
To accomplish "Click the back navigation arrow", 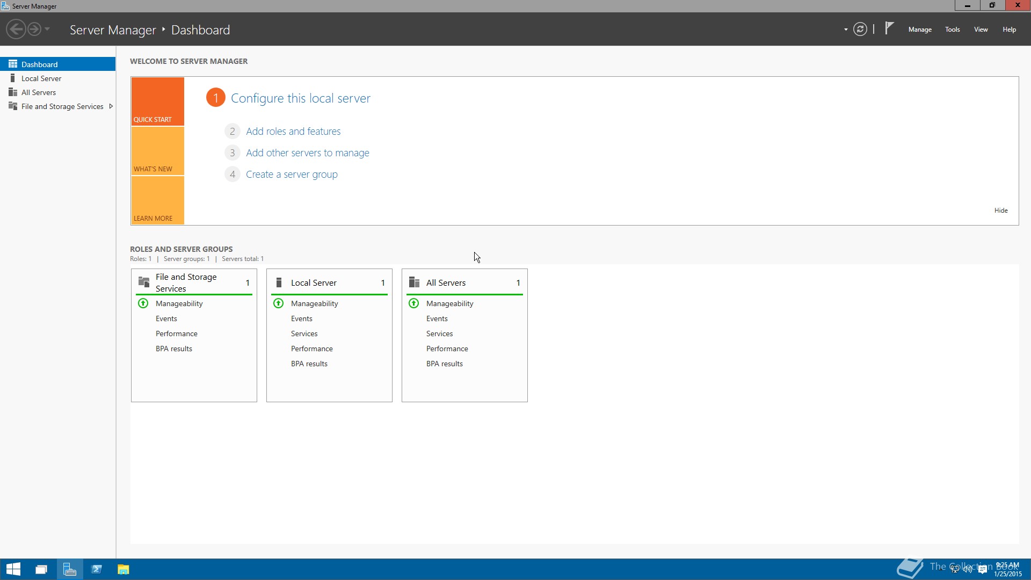I will point(16,29).
